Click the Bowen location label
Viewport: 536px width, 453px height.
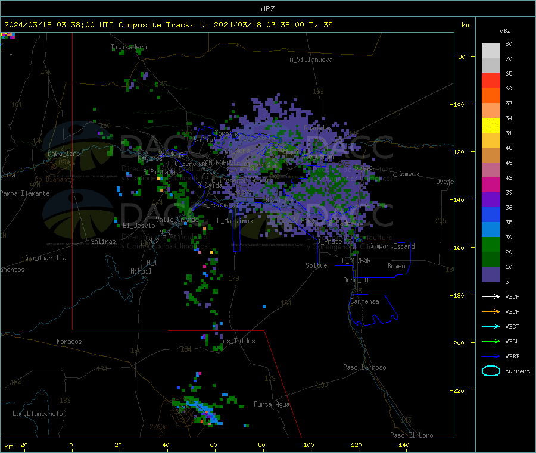pyautogui.click(x=396, y=266)
